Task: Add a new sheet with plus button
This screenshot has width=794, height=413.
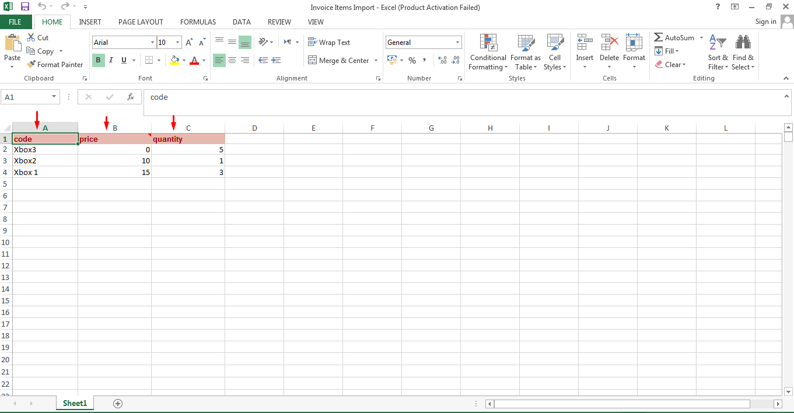Action: (118, 403)
